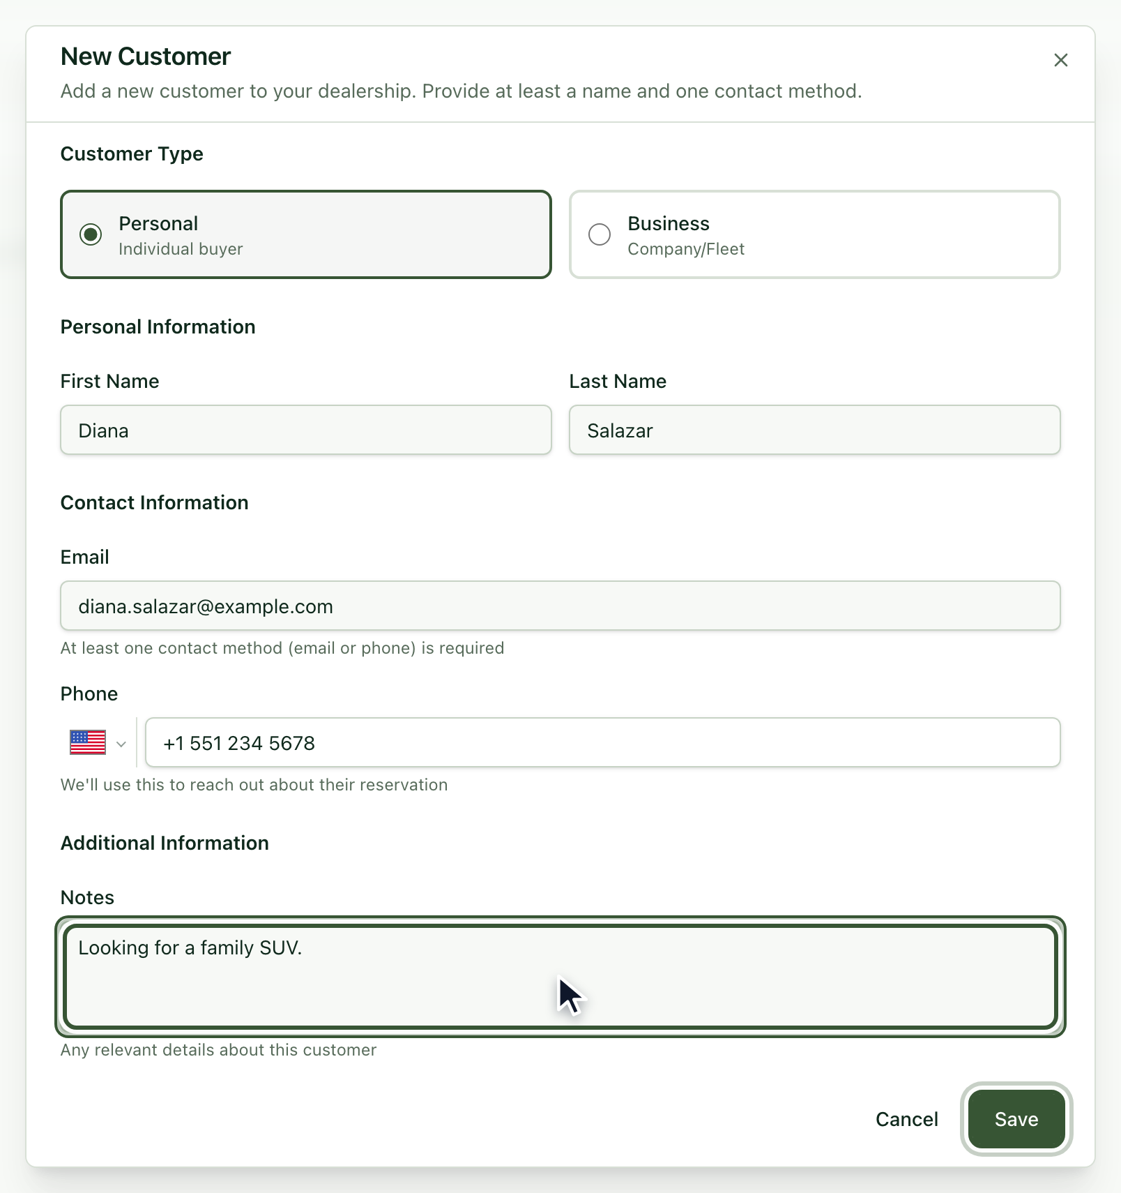Focus the Email input field

[x=560, y=606]
